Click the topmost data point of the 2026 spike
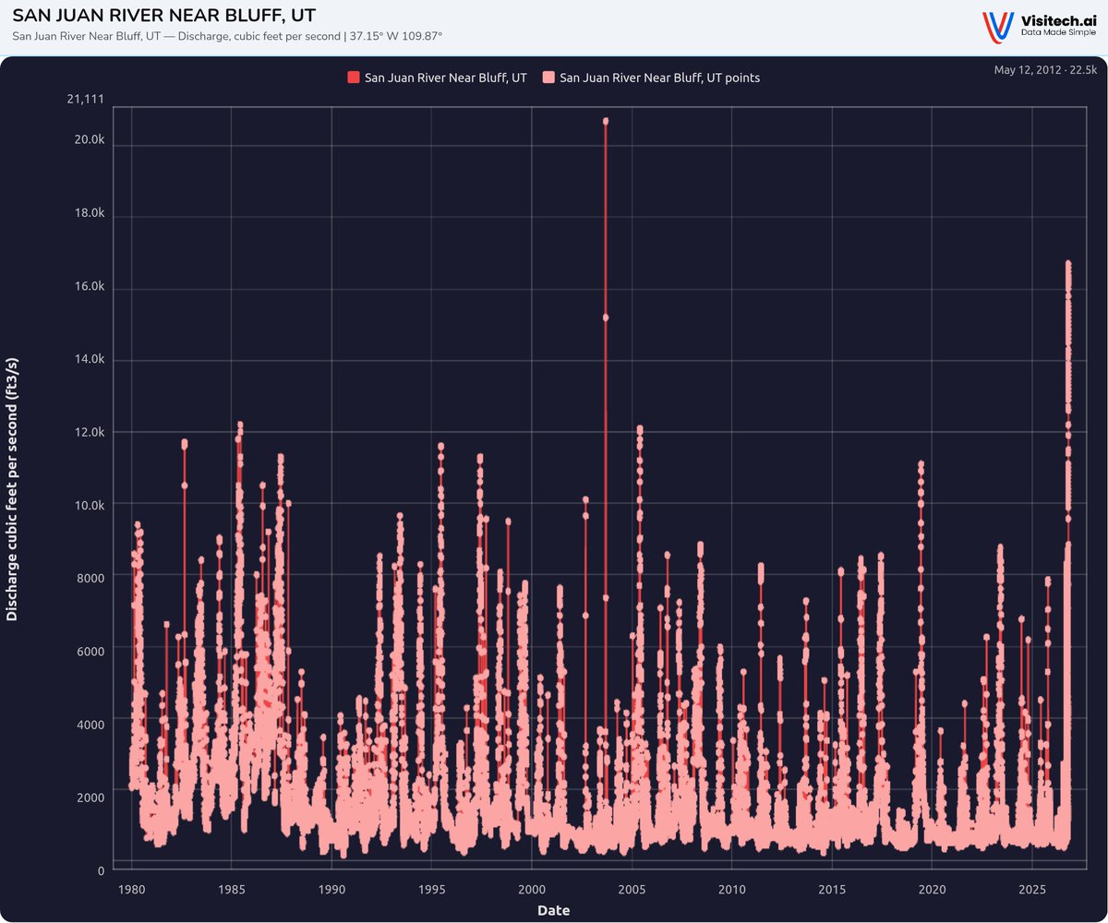The image size is (1108, 923). [x=1068, y=264]
